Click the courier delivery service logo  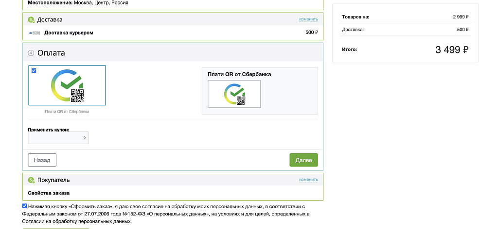tap(35, 33)
